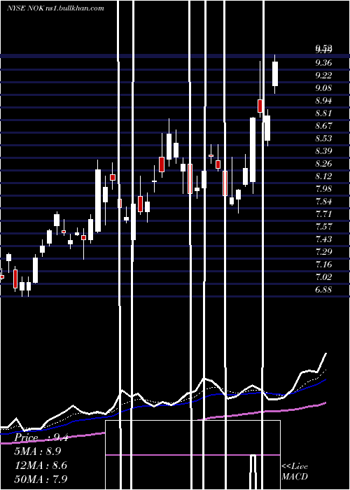This screenshot has height=490, width=350.
Task: Pick the 7.43 price level label
Action: [x=323, y=239]
